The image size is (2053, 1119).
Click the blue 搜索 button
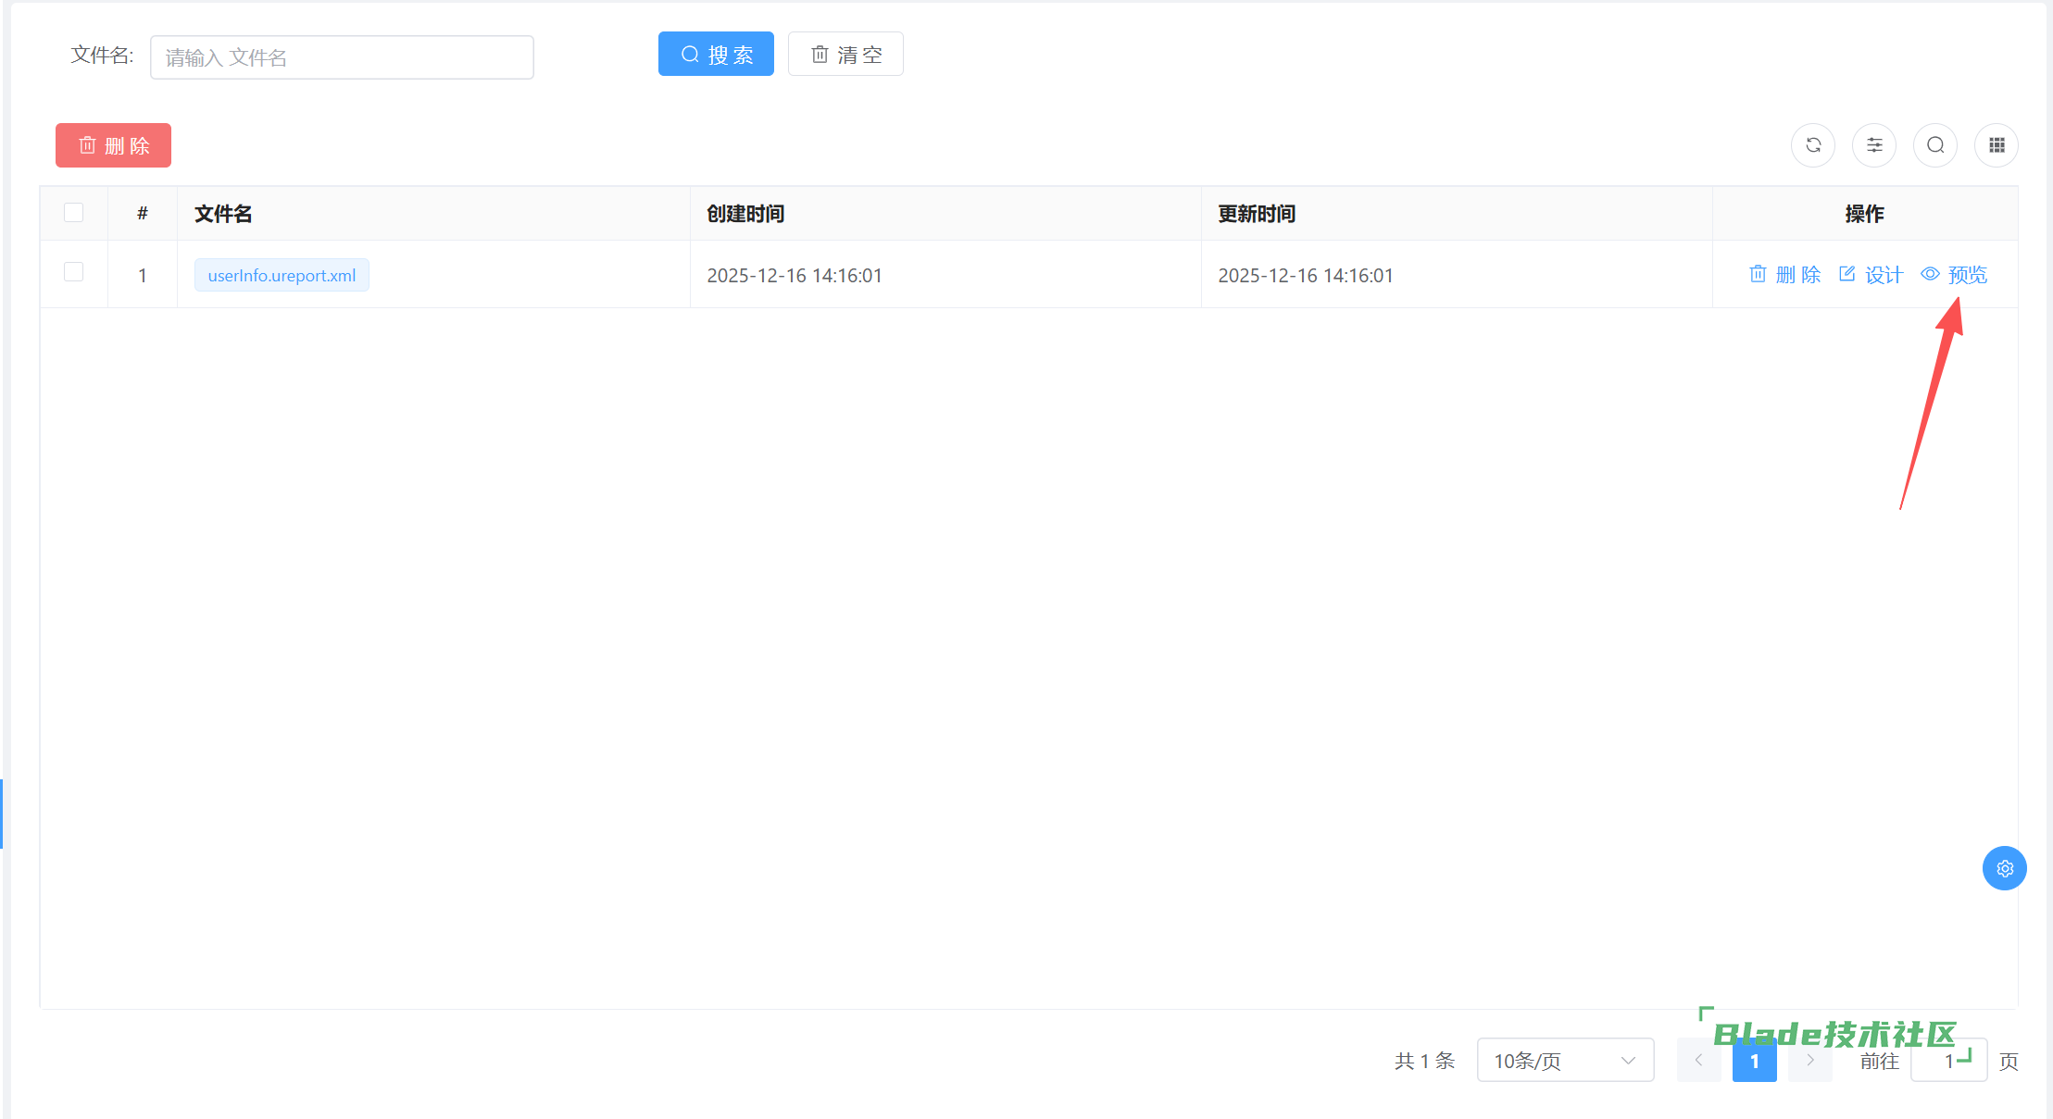[x=716, y=55]
